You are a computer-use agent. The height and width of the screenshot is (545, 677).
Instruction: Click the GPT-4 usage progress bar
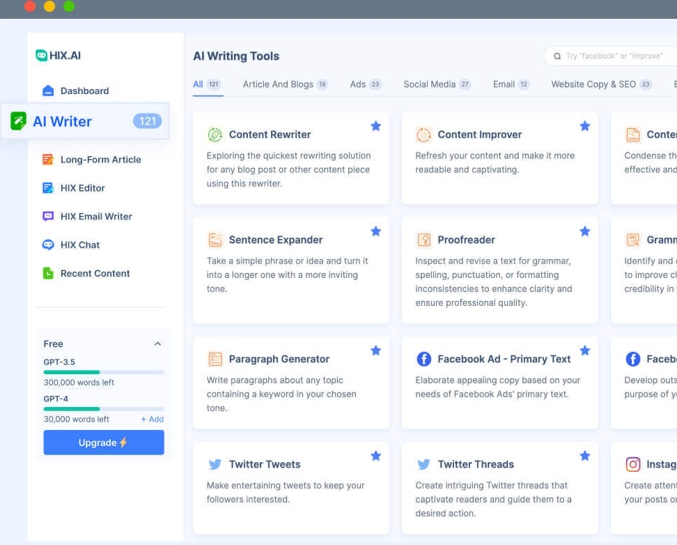pos(104,409)
